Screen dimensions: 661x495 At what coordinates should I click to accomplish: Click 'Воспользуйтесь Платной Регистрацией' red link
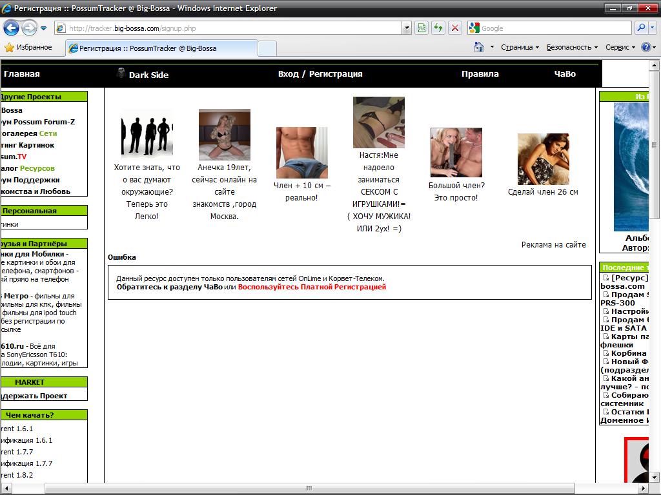point(312,287)
